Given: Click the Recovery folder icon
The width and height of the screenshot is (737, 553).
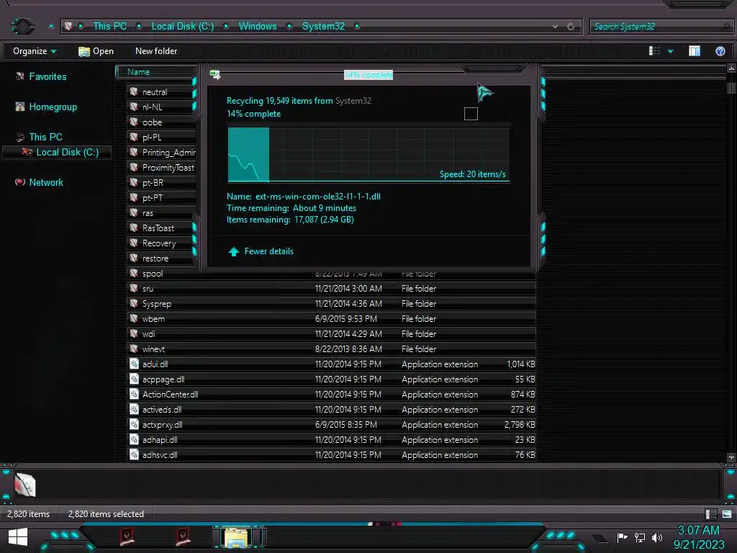Looking at the screenshot, I should tap(134, 243).
